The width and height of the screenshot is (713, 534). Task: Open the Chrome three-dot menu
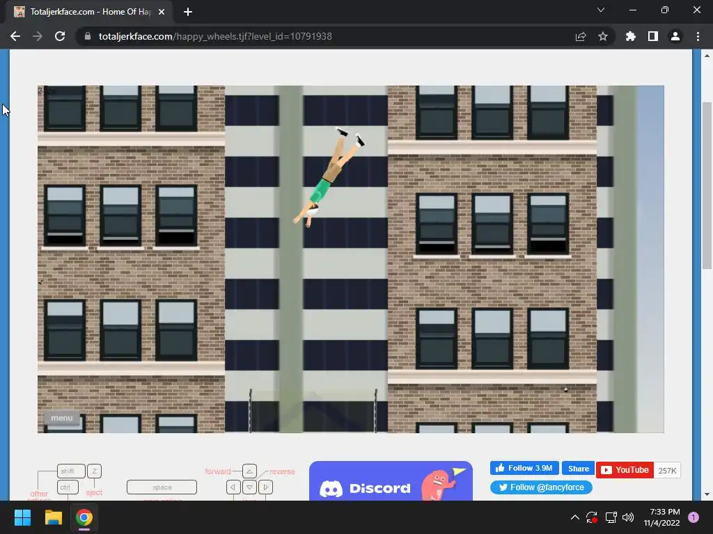pyautogui.click(x=698, y=36)
